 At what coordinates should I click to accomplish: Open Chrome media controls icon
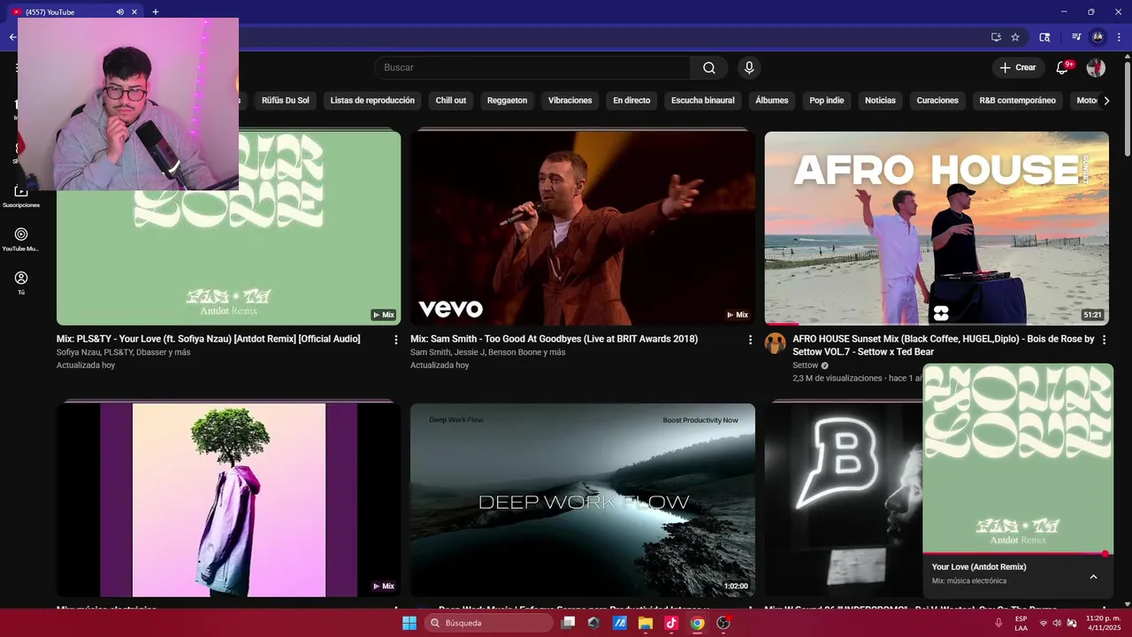[x=1076, y=37]
